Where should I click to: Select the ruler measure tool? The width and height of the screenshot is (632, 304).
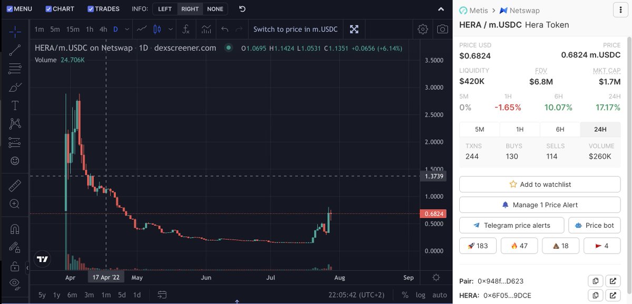(15, 185)
